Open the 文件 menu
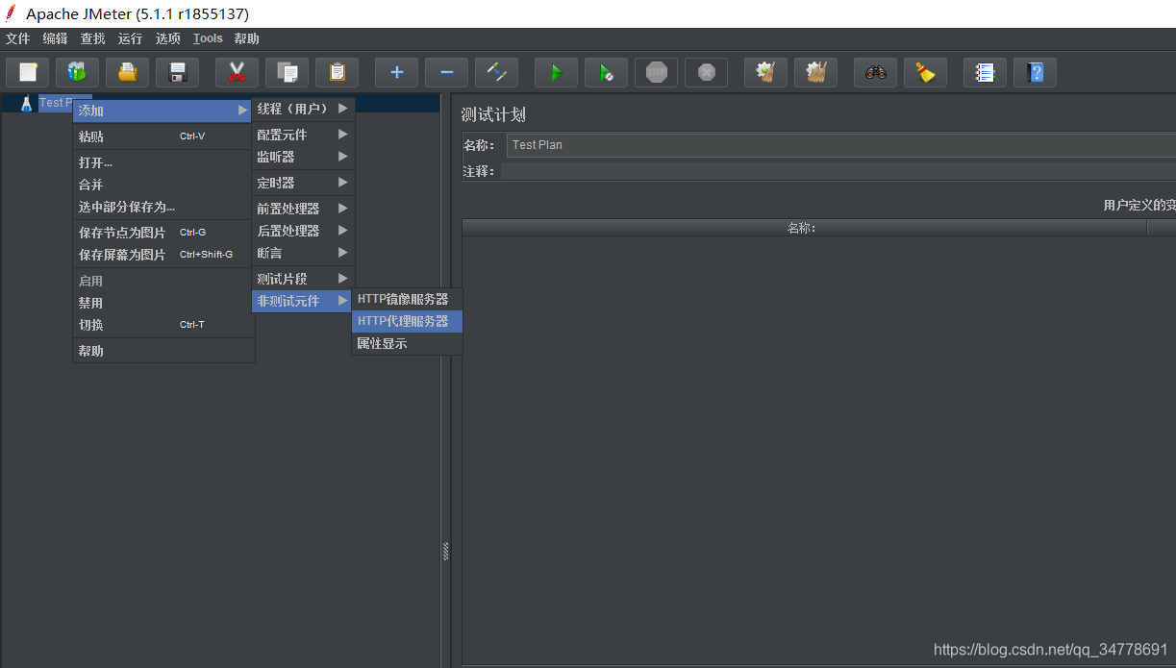This screenshot has width=1176, height=668. tap(18, 38)
